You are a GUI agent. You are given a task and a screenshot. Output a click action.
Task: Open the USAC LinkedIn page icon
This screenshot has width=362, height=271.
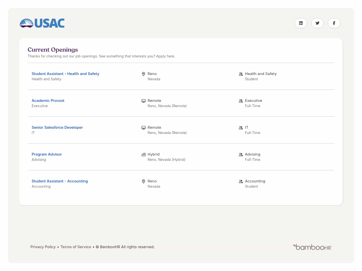coord(301,23)
